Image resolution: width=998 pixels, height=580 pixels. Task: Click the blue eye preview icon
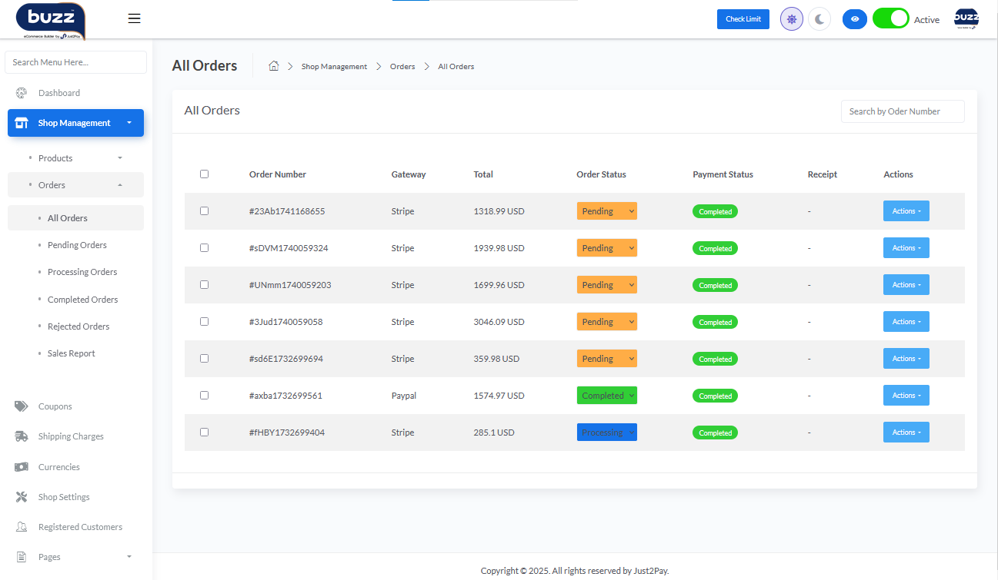[854, 19]
